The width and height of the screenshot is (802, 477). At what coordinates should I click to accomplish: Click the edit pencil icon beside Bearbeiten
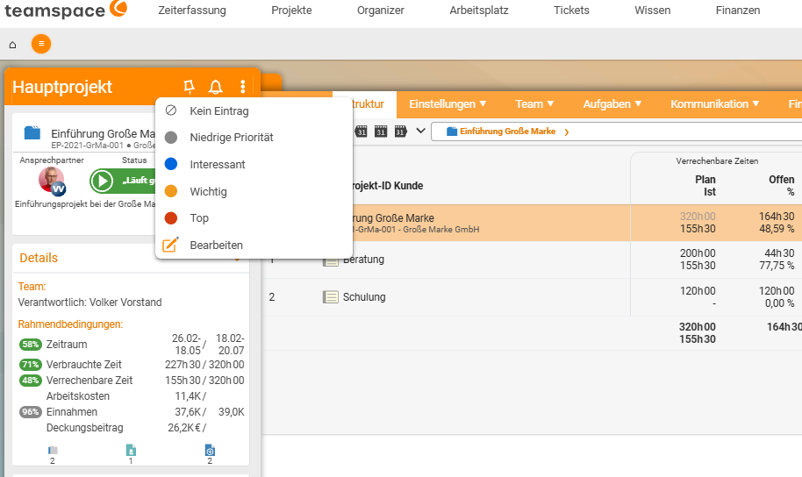[170, 245]
